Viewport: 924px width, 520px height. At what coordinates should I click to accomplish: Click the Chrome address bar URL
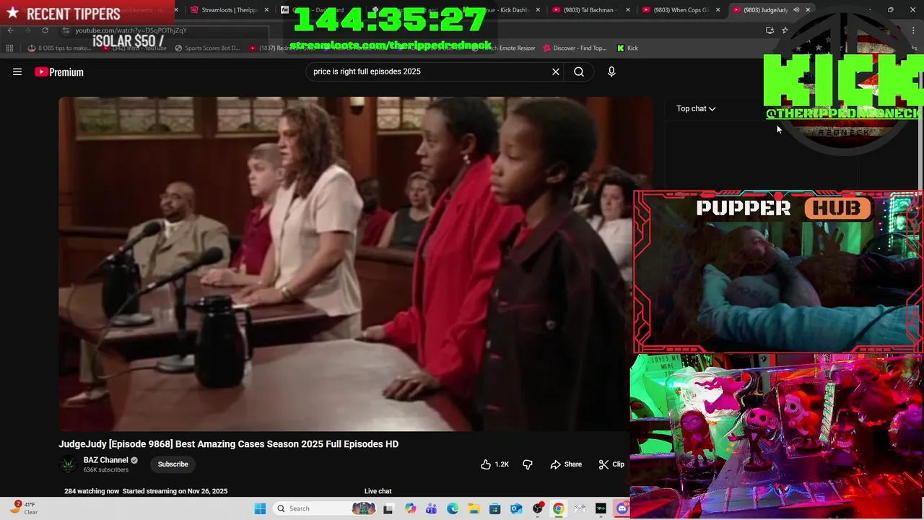(131, 30)
